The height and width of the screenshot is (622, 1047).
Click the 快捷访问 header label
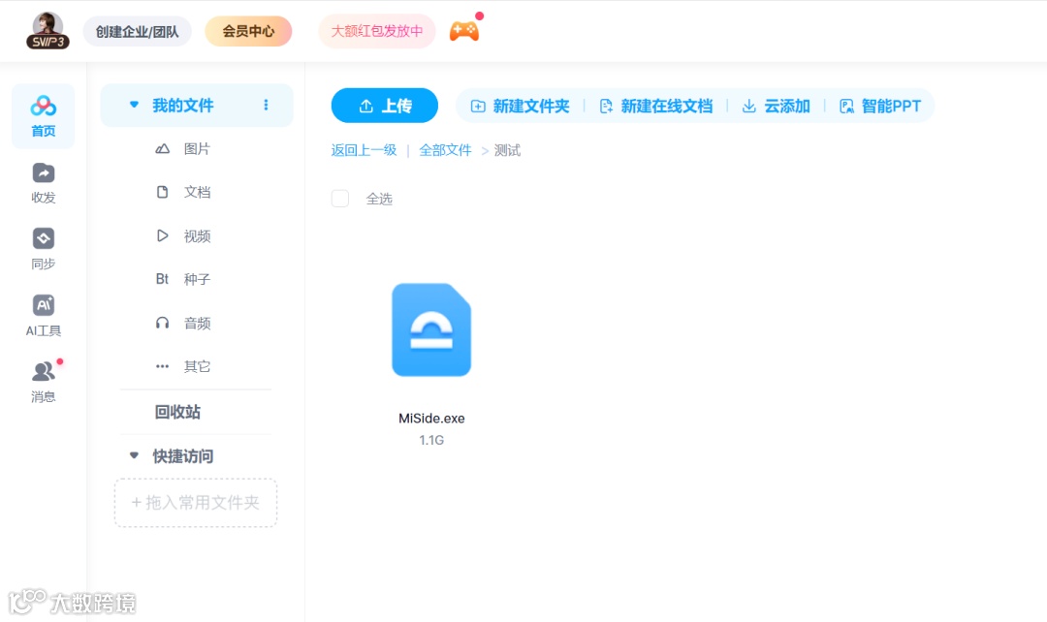[183, 455]
